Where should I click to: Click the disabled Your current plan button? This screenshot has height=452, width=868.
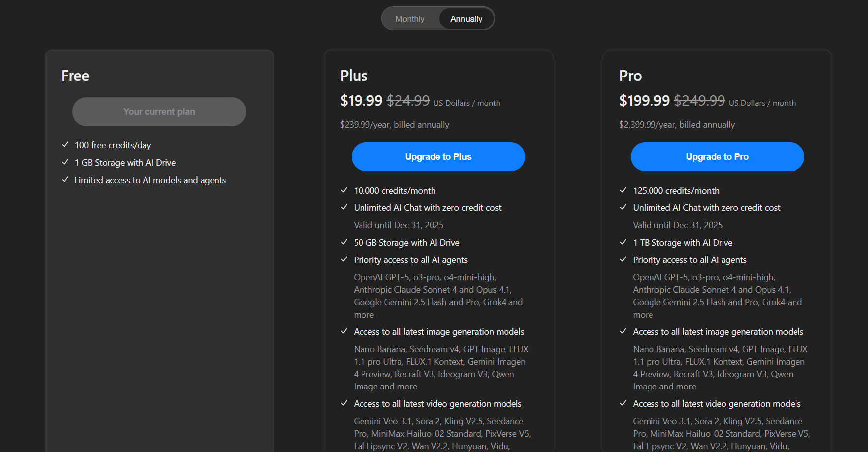[159, 112]
